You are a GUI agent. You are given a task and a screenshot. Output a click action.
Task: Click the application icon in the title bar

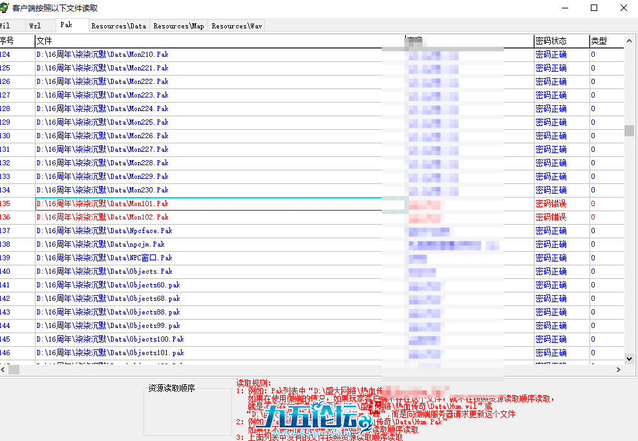click(6, 8)
